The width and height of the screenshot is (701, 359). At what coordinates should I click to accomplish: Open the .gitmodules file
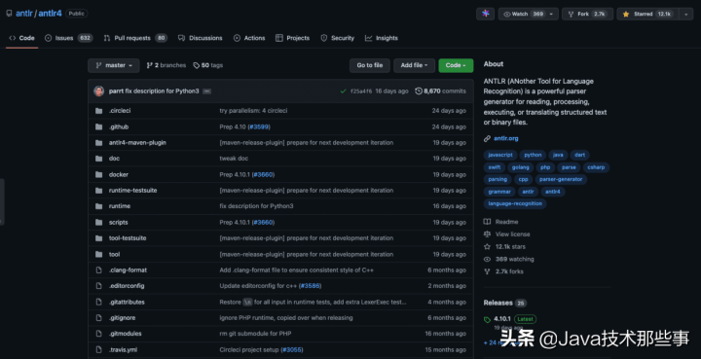tap(126, 334)
